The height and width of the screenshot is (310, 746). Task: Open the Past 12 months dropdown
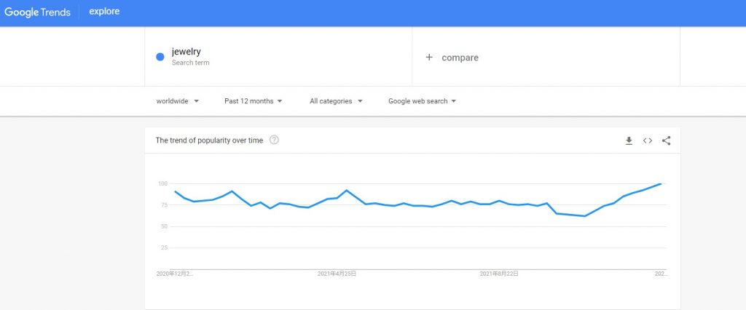point(253,101)
